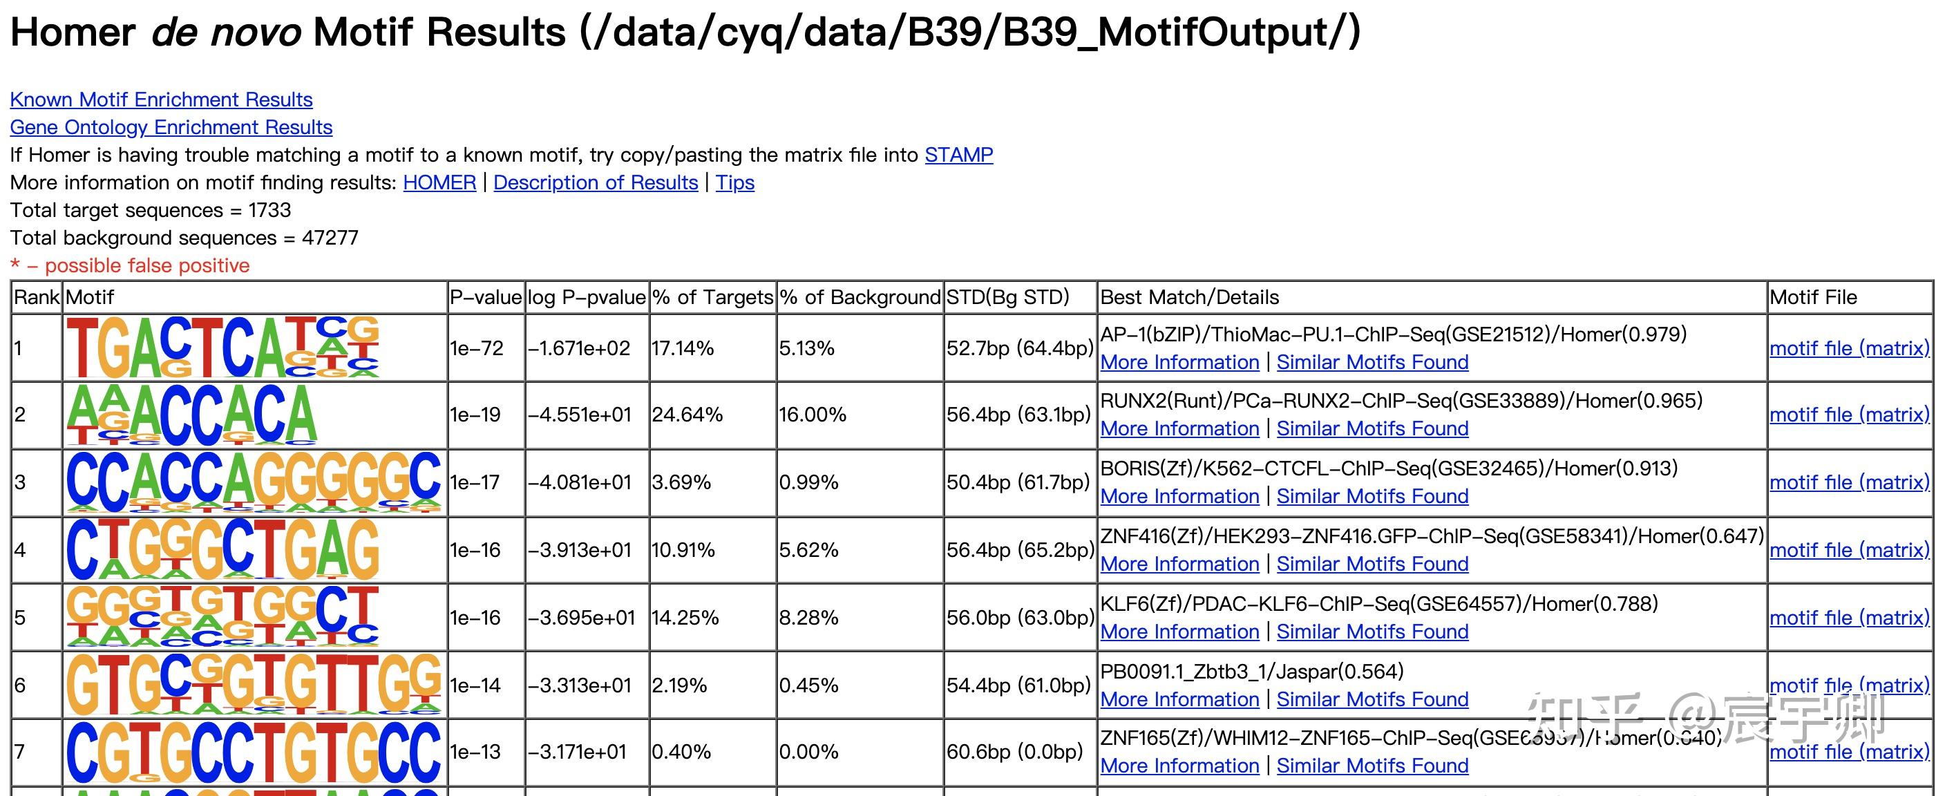The height and width of the screenshot is (796, 1936).
Task: Click the AAACCACA motif logo in rank 2
Action: click(x=191, y=414)
